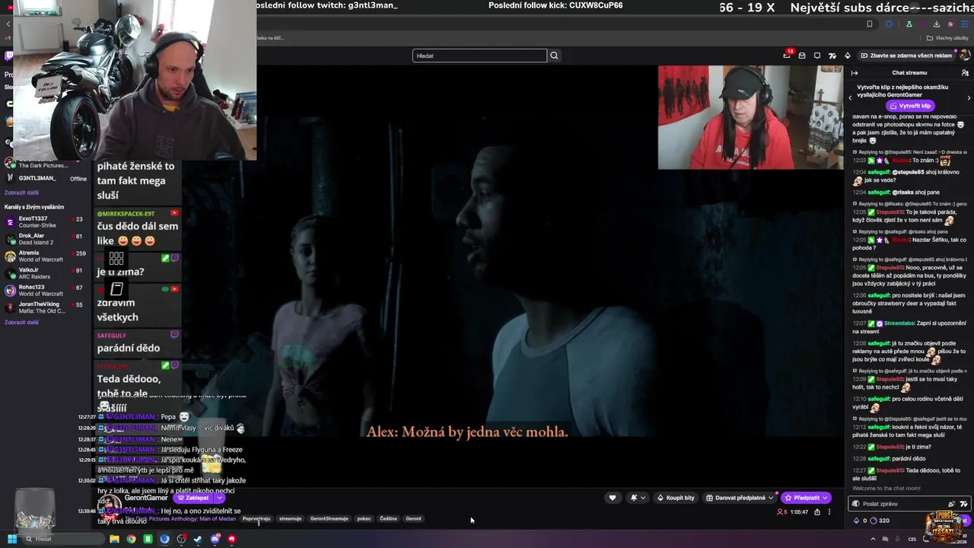Click the search magnifier button

tap(554, 56)
